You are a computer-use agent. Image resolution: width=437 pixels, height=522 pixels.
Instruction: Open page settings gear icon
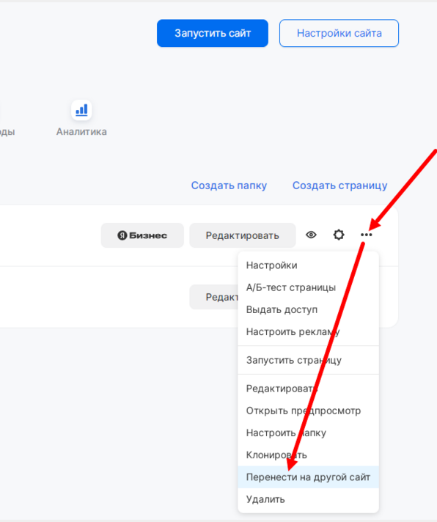339,235
